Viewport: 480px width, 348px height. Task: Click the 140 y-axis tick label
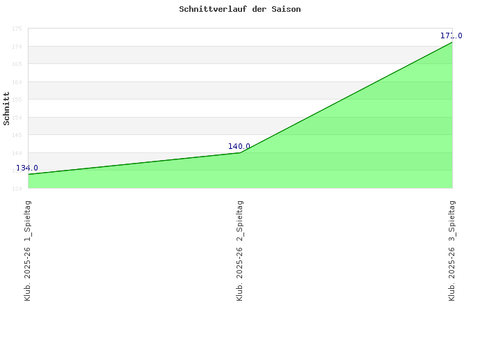click(x=17, y=153)
